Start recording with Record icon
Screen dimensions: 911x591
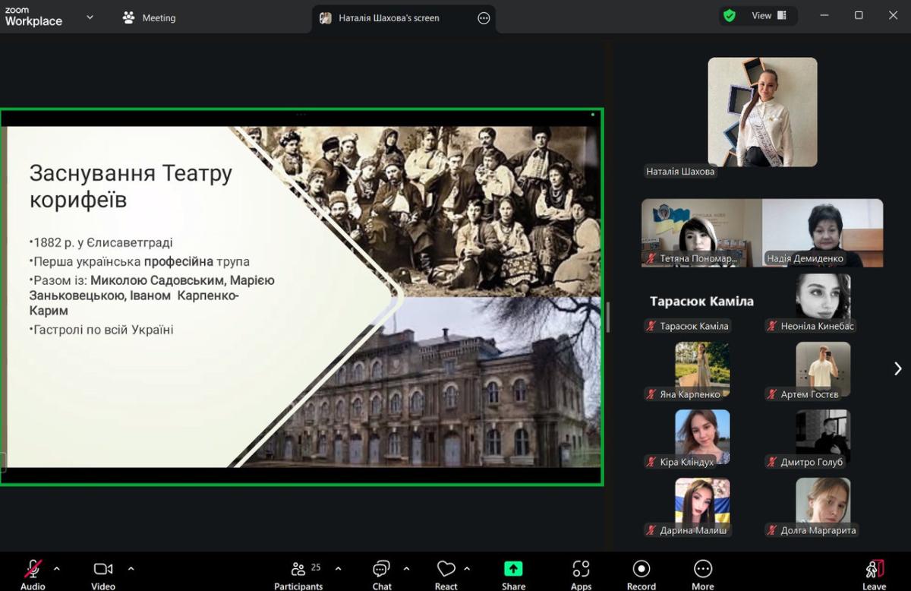pyautogui.click(x=641, y=570)
